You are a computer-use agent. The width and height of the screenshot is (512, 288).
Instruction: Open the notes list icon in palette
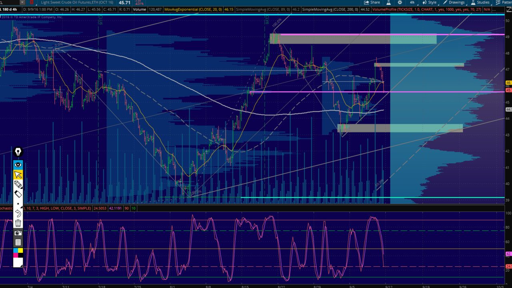point(18,242)
